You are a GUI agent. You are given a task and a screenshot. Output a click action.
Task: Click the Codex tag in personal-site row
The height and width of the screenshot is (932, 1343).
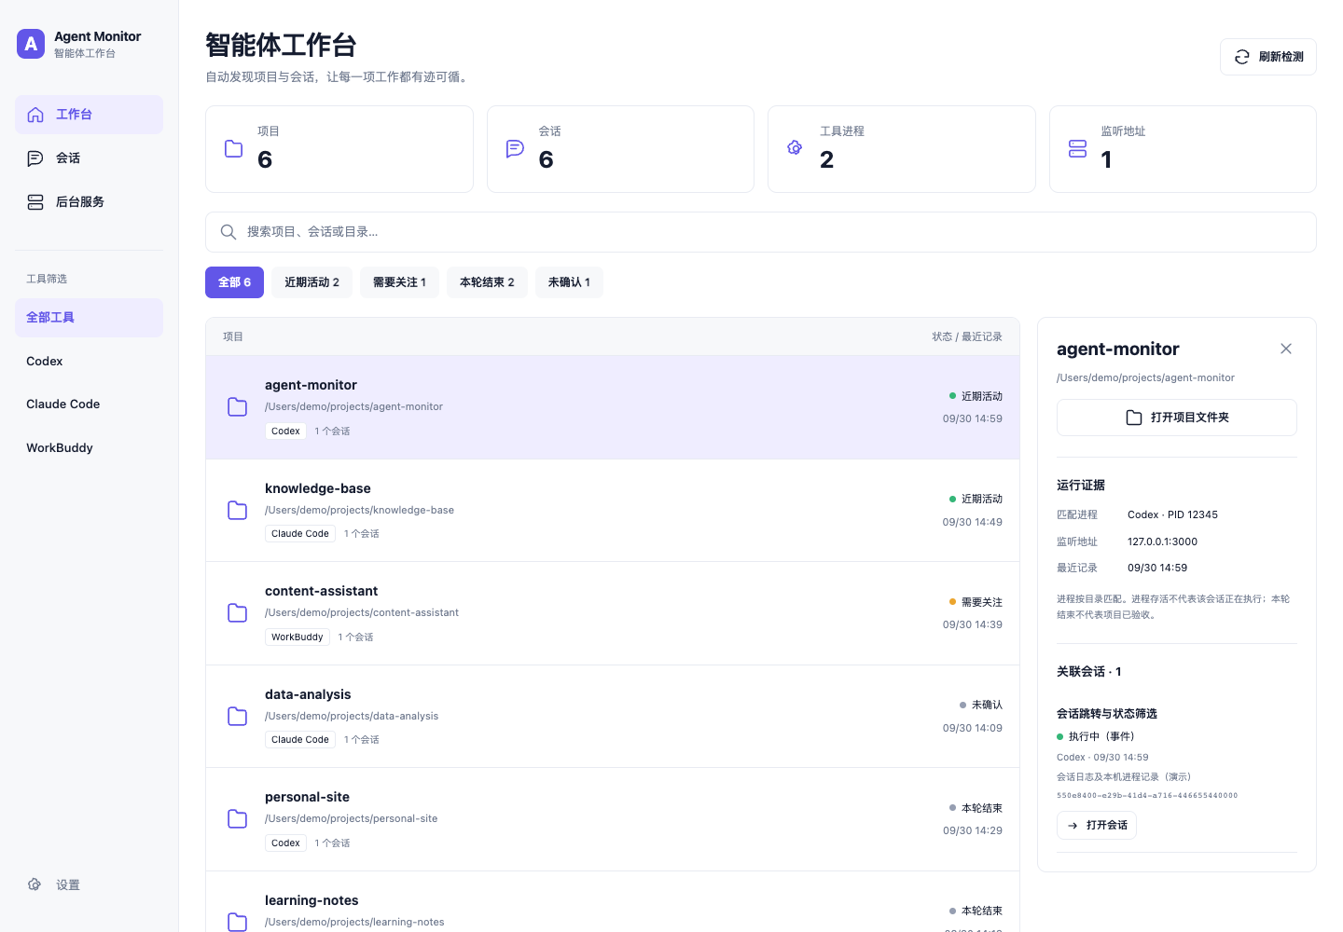click(x=285, y=843)
